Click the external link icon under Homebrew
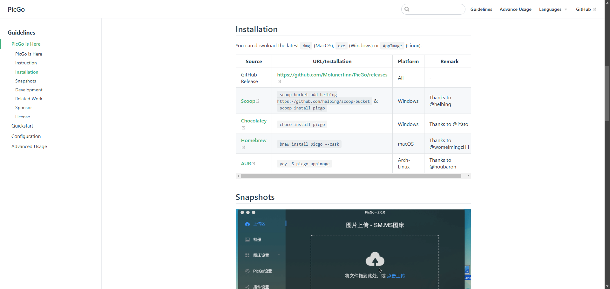Viewport: 610px width, 289px height. pyautogui.click(x=243, y=148)
